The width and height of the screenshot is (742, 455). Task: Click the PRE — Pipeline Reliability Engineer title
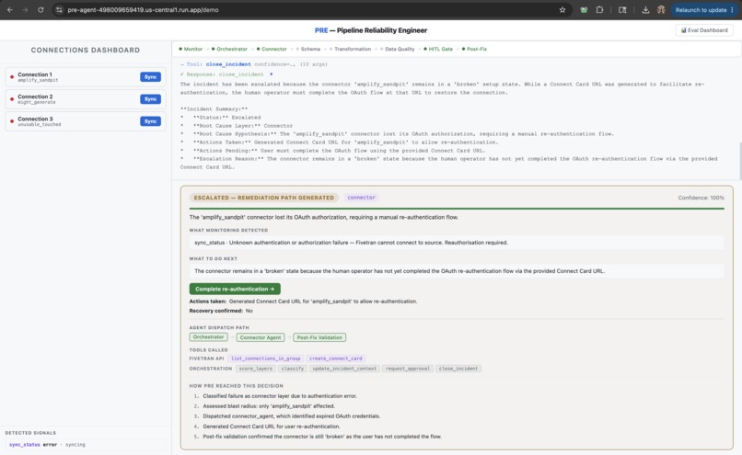pyautogui.click(x=370, y=30)
